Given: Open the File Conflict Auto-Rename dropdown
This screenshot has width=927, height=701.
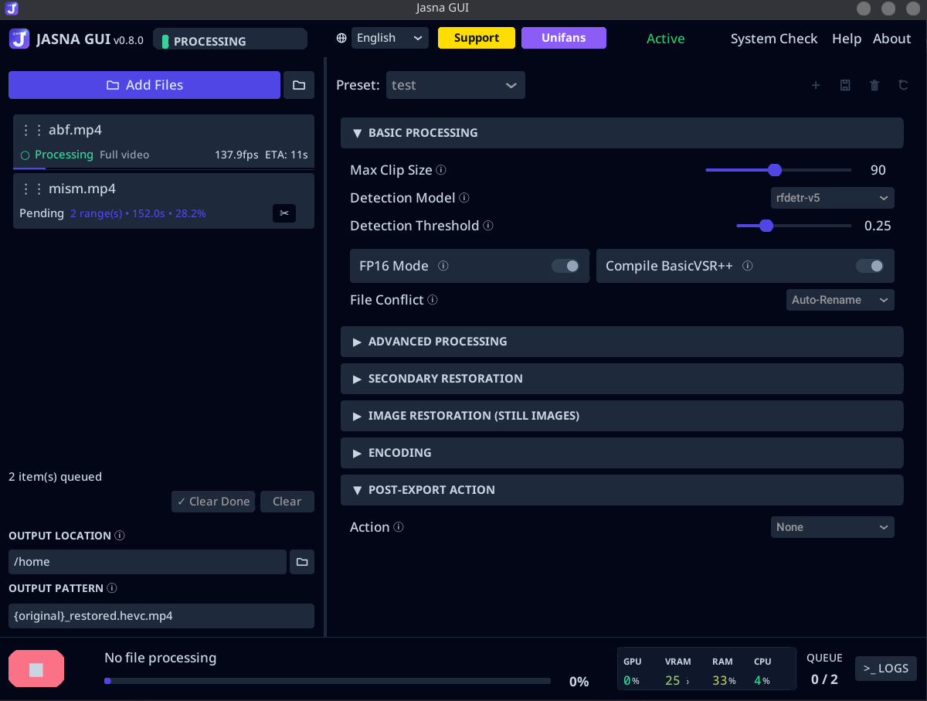Looking at the screenshot, I should point(840,300).
